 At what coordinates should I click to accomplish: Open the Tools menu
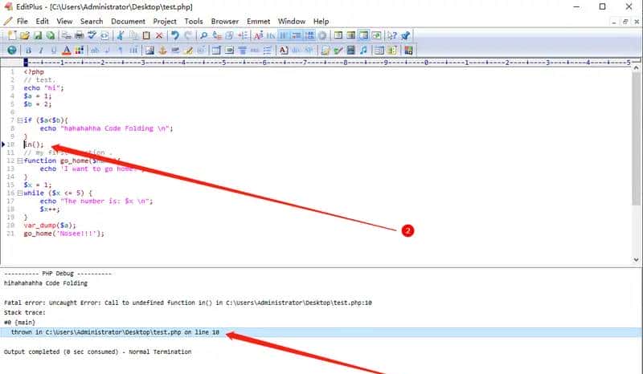(x=193, y=21)
